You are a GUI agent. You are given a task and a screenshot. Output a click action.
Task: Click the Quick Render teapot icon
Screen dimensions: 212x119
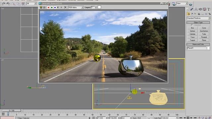pyautogui.click(x=191, y=5)
